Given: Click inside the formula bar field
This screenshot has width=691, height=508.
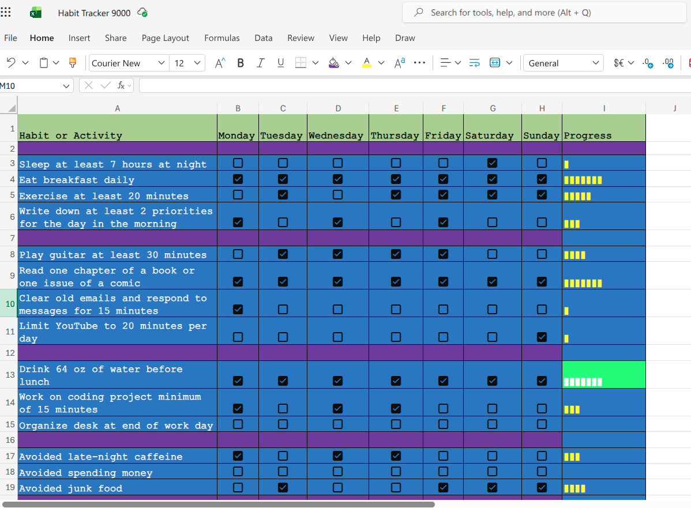Looking at the screenshot, I should (415, 85).
